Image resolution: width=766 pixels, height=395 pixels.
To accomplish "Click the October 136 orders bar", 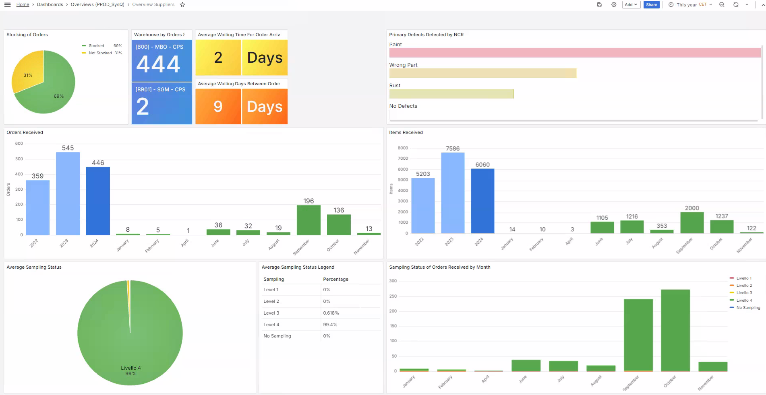I will point(339,224).
